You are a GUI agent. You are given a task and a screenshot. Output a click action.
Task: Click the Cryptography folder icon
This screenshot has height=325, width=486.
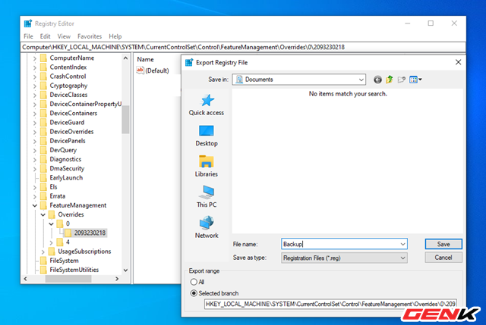click(44, 86)
